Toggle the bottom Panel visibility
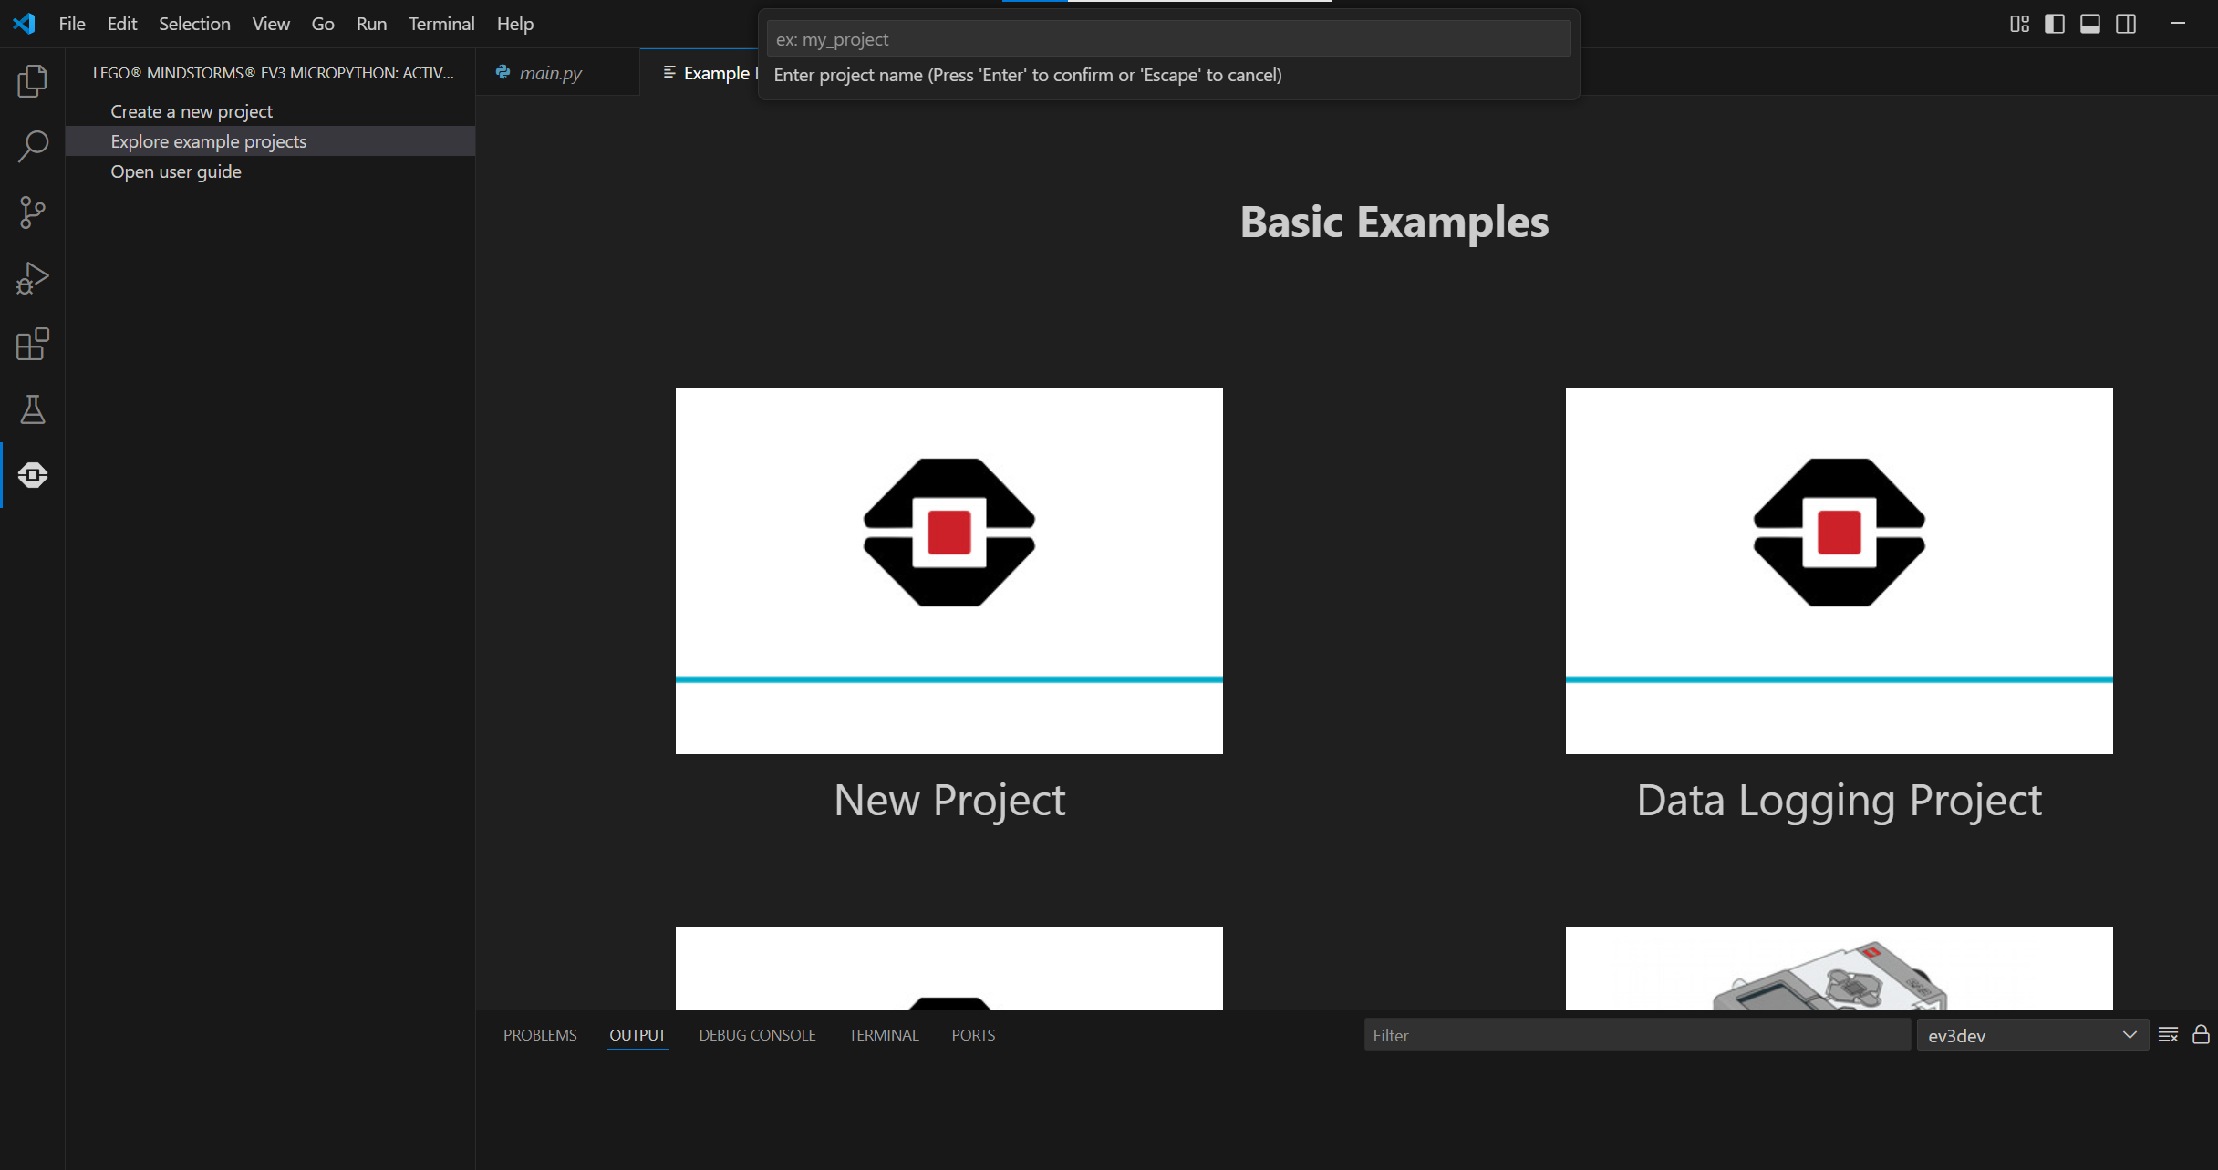Screen dimensions: 2218x1170 point(2090,24)
